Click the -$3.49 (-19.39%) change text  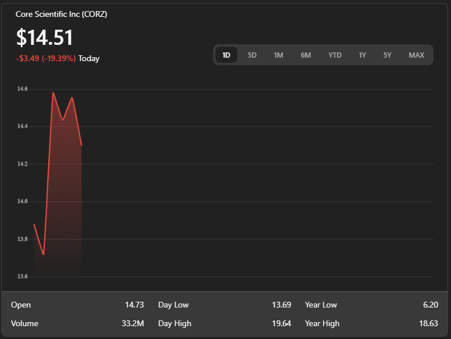(46, 58)
